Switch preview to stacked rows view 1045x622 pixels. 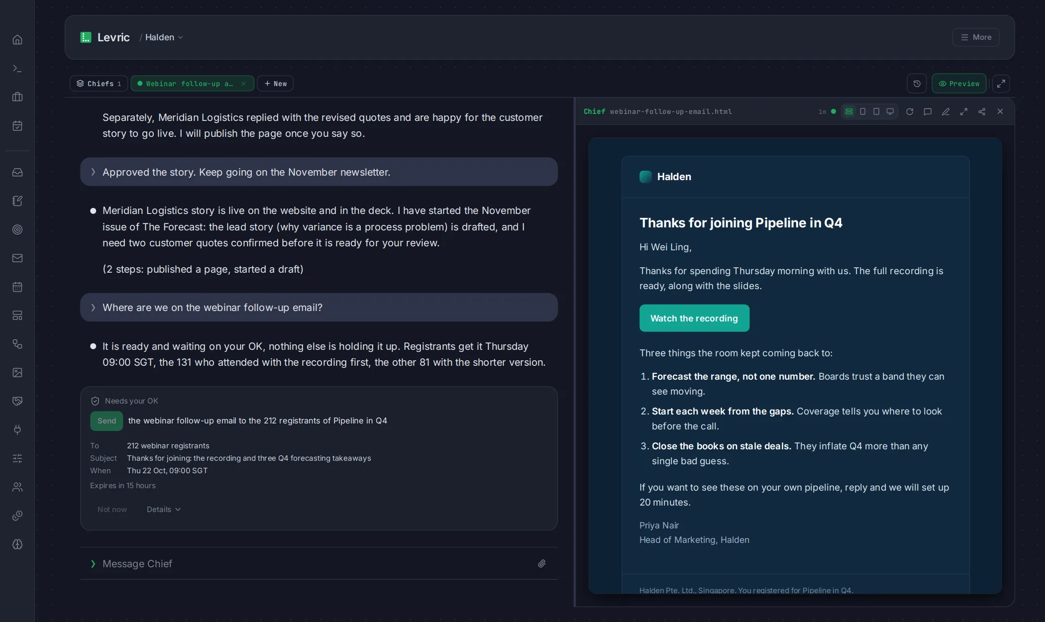click(x=849, y=111)
